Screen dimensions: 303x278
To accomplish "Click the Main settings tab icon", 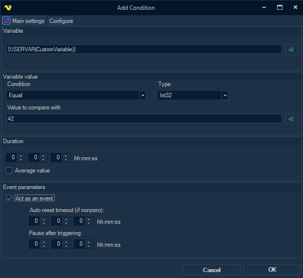I will [7, 21].
